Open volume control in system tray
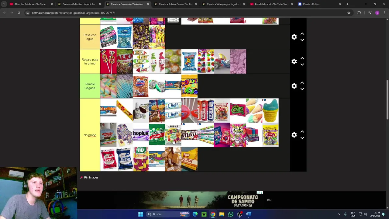This screenshot has width=389, height=219. [365, 214]
